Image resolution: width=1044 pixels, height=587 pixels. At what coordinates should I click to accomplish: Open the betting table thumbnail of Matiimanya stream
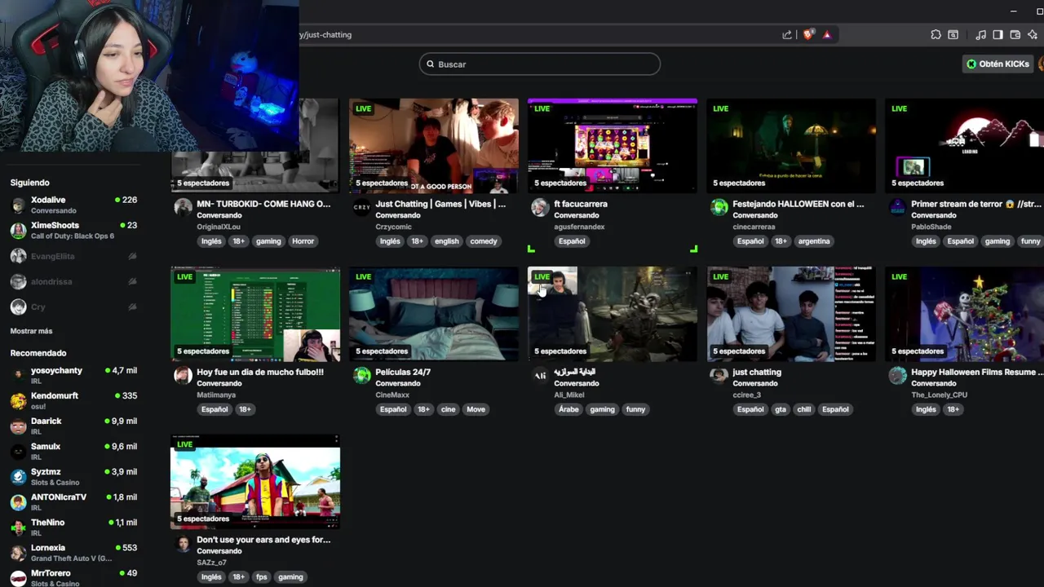pyautogui.click(x=255, y=314)
